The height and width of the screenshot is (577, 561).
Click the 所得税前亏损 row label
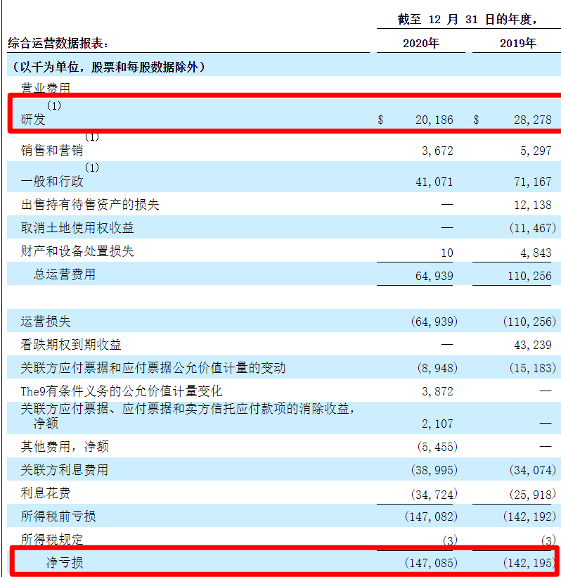click(58, 516)
